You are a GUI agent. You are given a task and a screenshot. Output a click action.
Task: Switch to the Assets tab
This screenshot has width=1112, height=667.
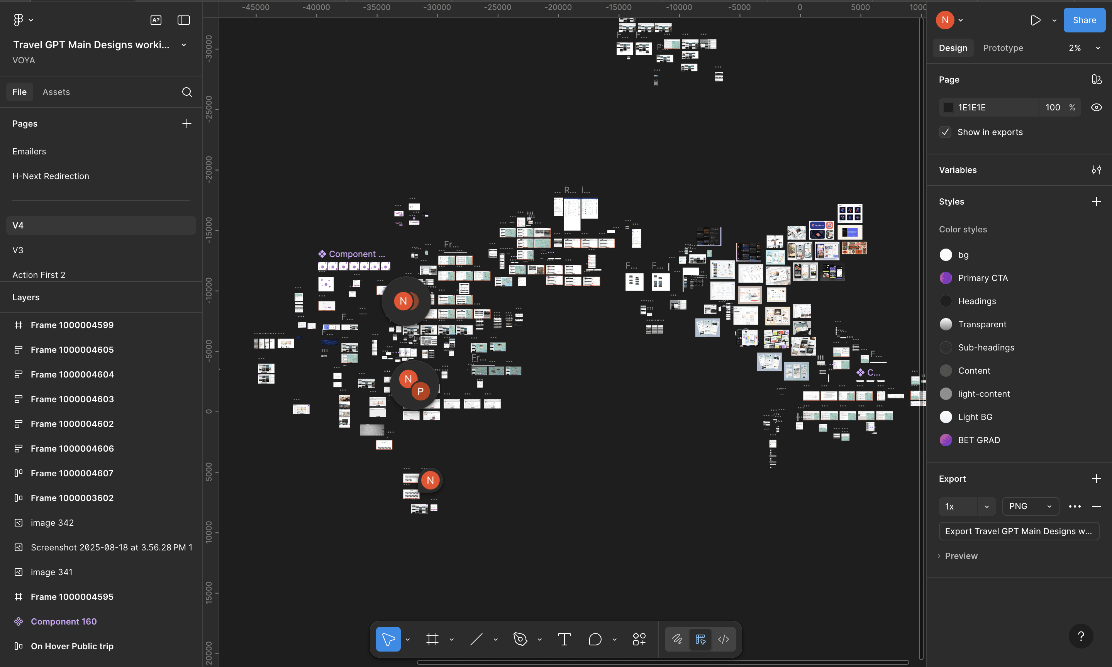[56, 92]
